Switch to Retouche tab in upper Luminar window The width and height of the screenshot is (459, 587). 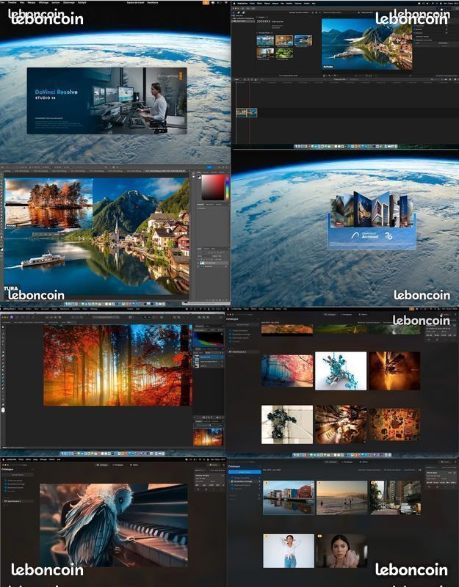[364, 315]
